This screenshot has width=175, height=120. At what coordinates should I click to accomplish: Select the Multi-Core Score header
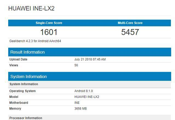tap(130, 23)
